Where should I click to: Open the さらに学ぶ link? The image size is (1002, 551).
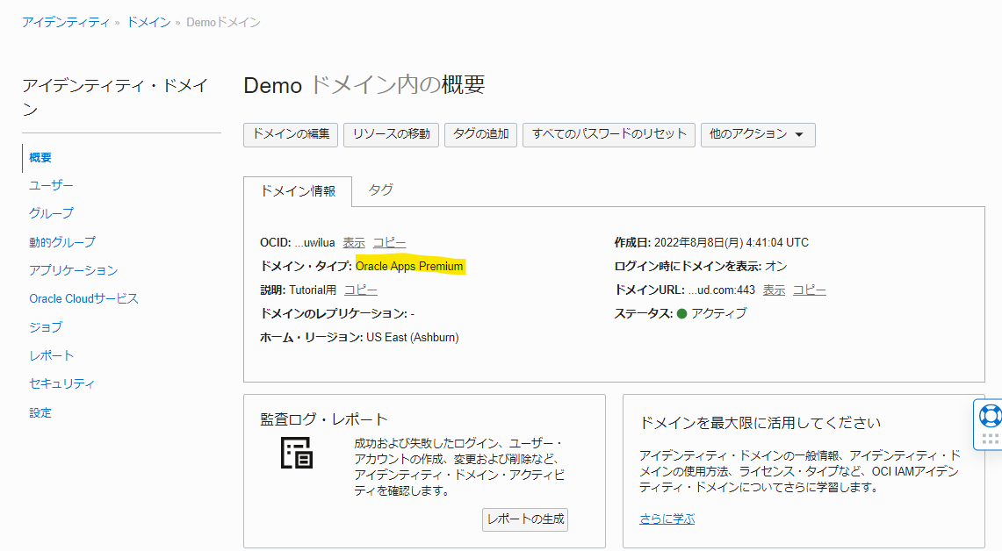pyautogui.click(x=667, y=519)
